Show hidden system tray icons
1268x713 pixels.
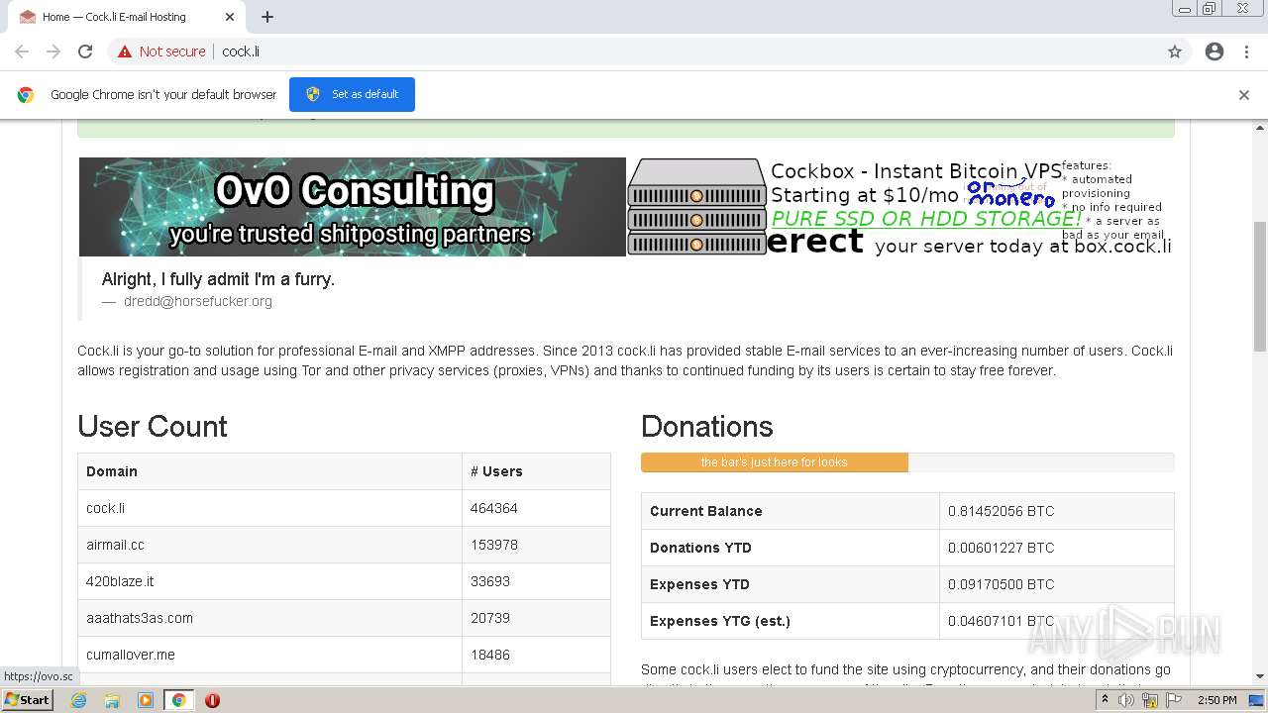pyautogui.click(x=1105, y=700)
